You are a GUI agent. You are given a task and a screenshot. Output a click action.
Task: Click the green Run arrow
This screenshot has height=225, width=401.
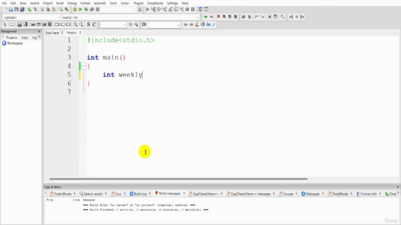(x=80, y=9)
